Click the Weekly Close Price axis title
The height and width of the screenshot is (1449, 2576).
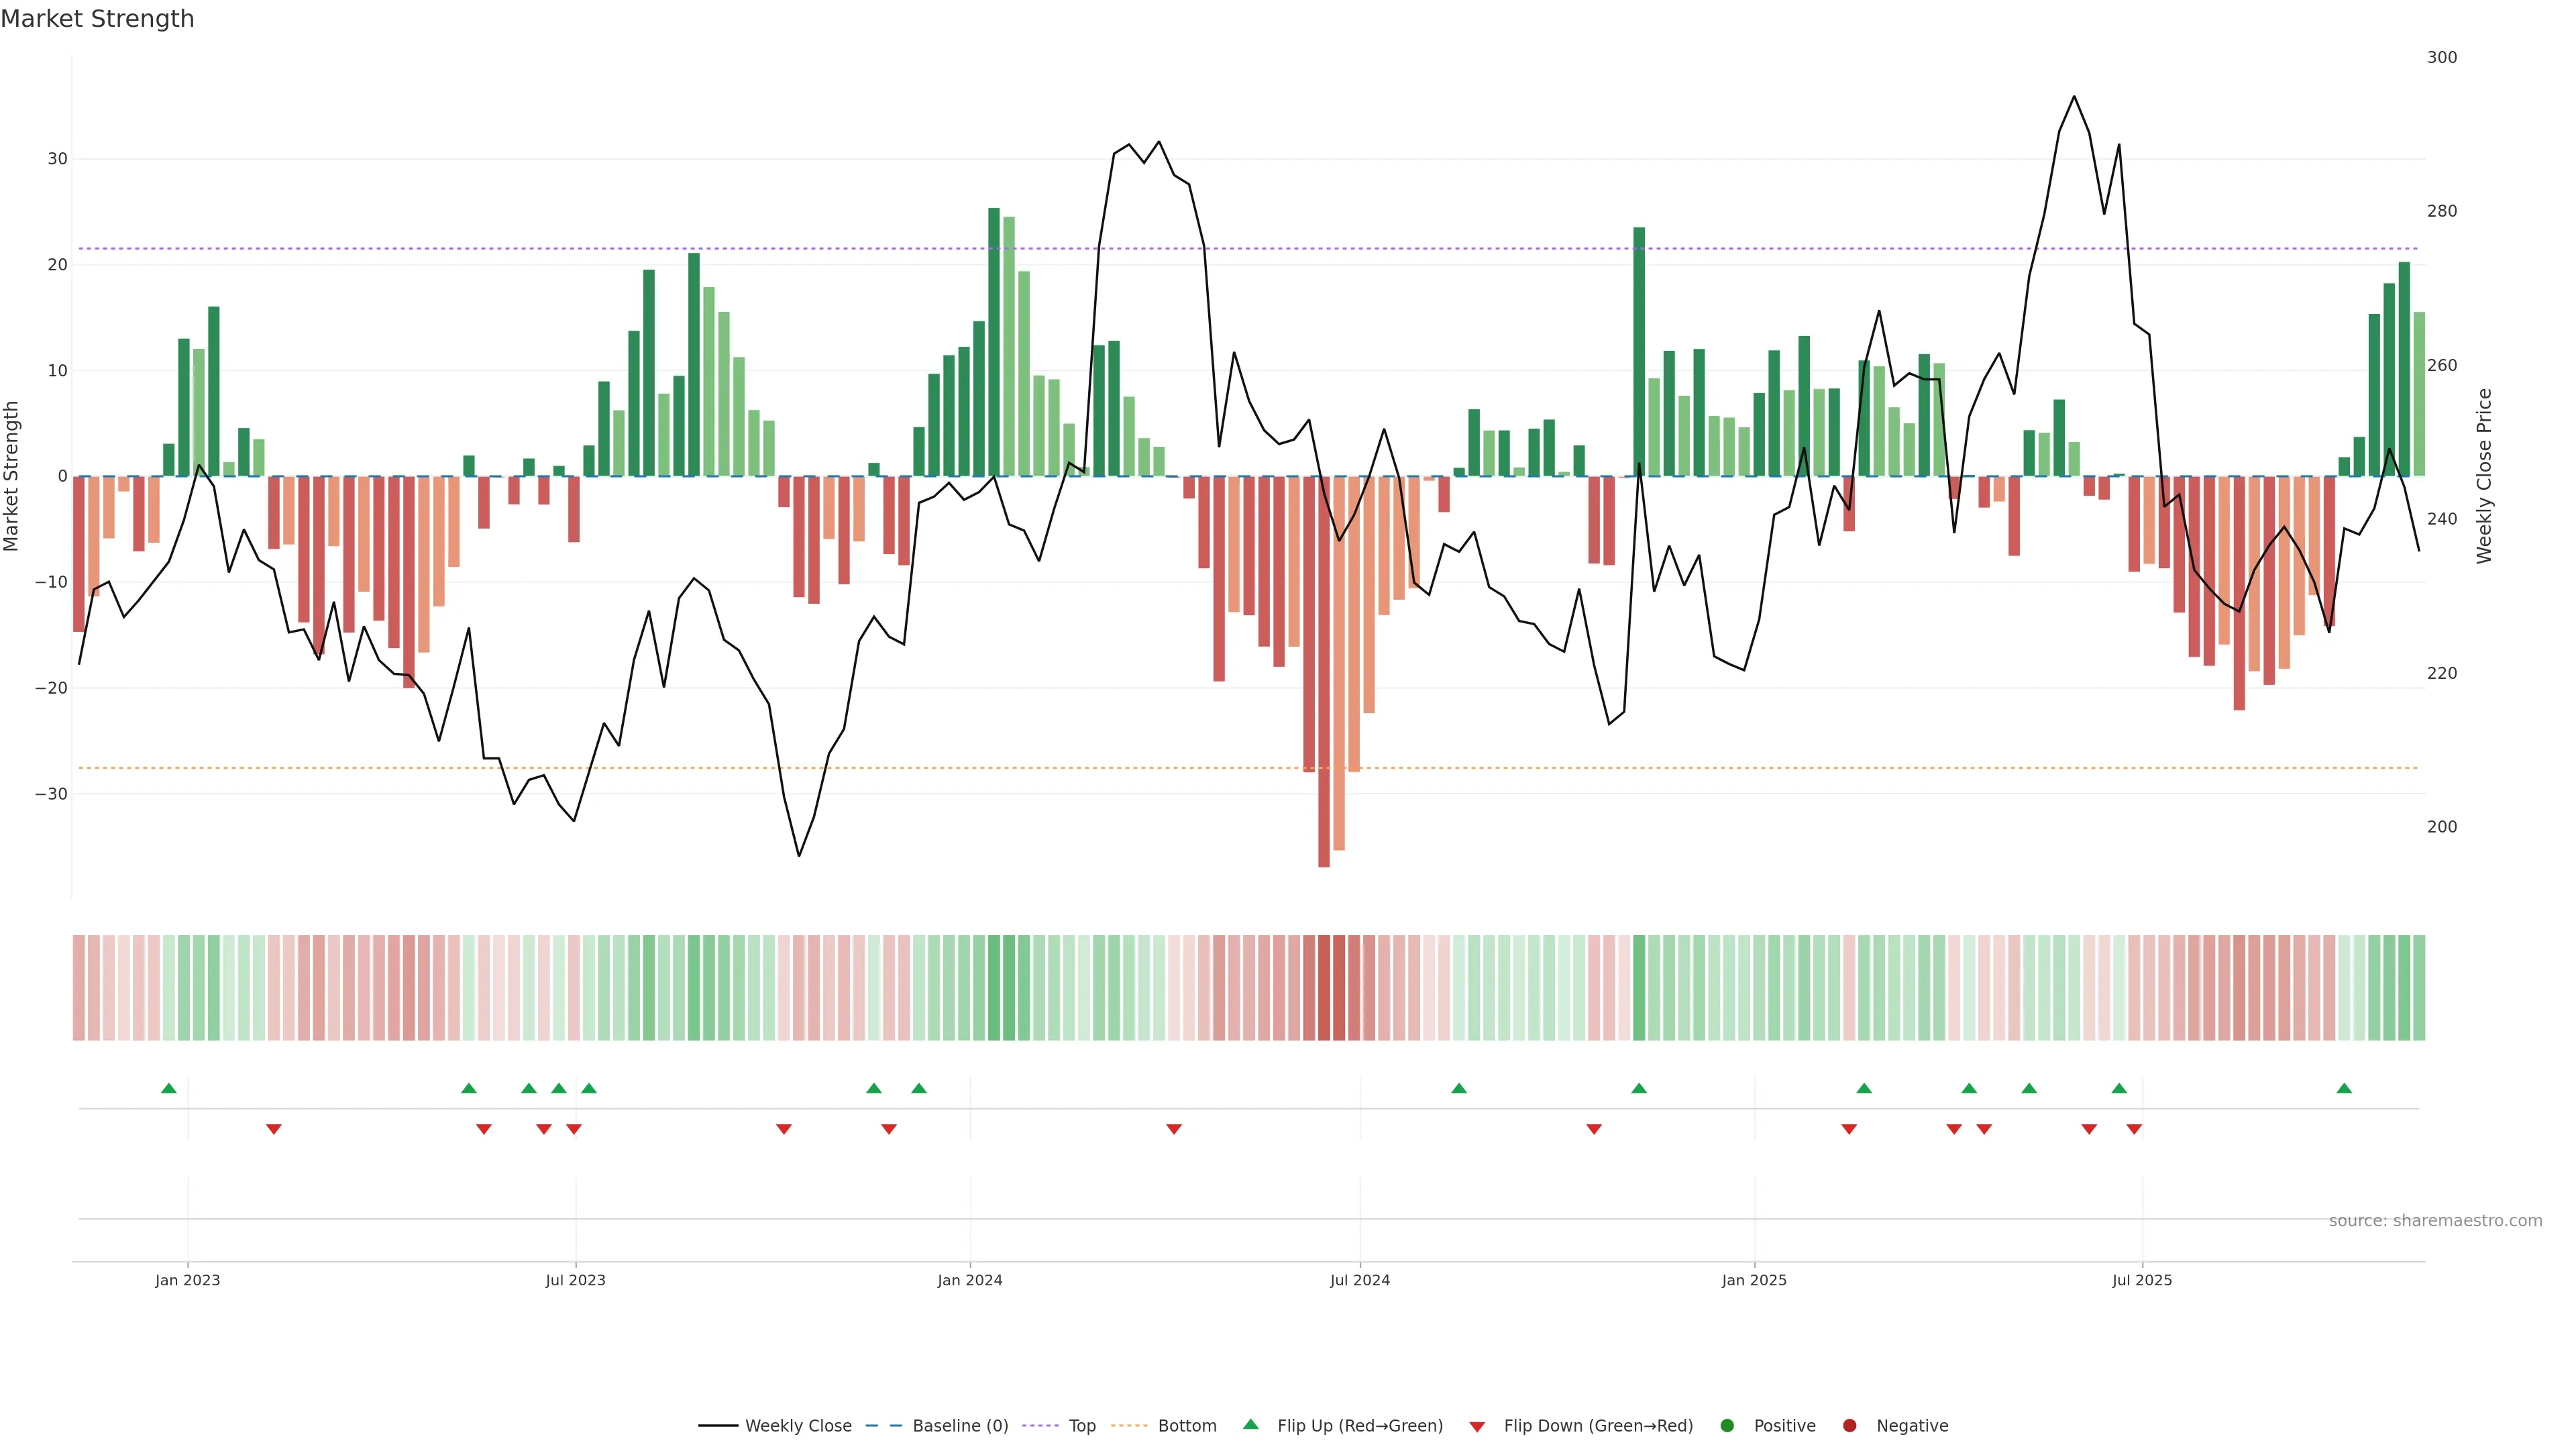pos(2485,476)
